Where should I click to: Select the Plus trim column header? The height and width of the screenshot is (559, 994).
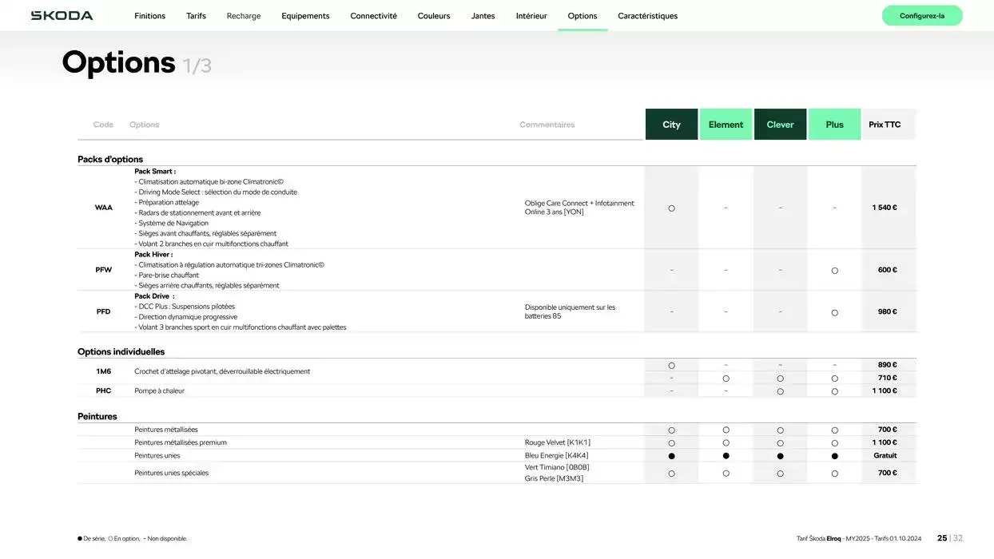click(834, 125)
